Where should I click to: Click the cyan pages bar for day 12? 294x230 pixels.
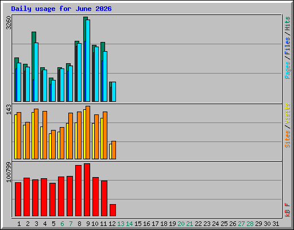[x=114, y=91]
